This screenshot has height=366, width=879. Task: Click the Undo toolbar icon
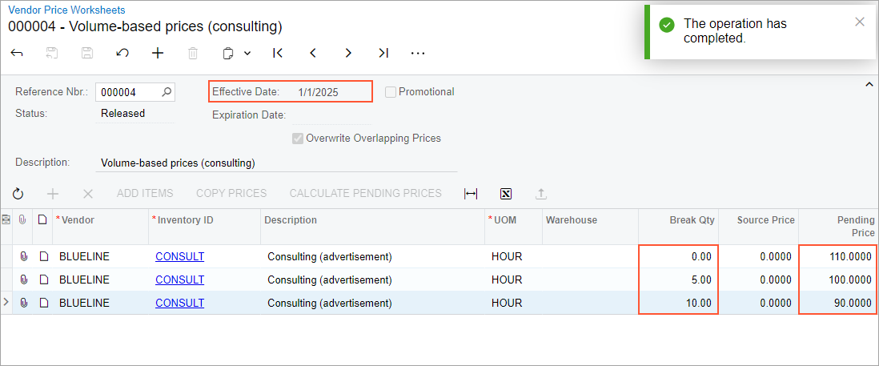pyautogui.click(x=122, y=53)
